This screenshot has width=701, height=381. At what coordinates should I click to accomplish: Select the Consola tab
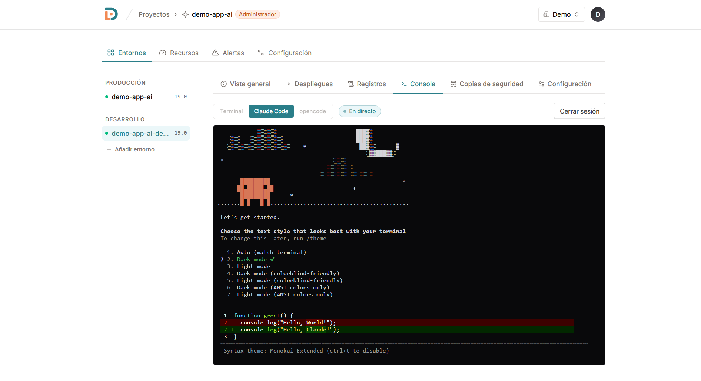coord(418,84)
